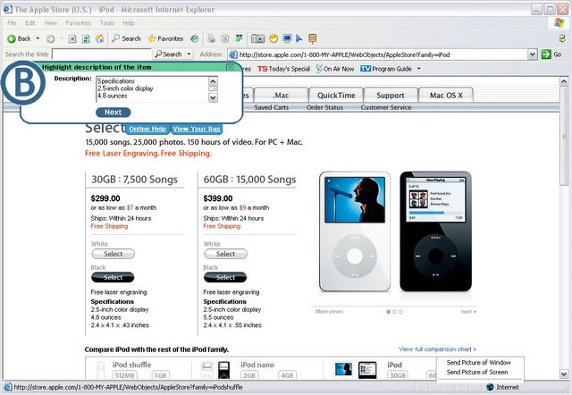Screen dimensions: 572x395
Task: Click the grayed Forward arrow icon
Action: click(x=51, y=38)
